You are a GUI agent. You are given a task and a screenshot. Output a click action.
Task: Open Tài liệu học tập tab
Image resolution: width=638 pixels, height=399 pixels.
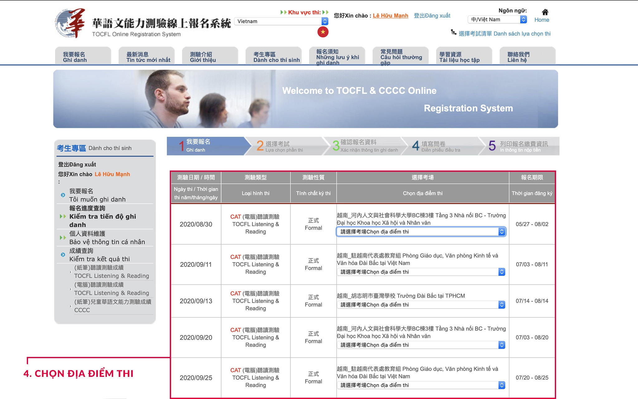464,56
